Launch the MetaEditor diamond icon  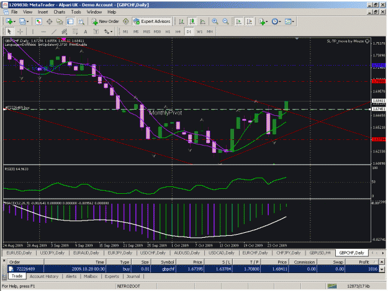coord(125,22)
